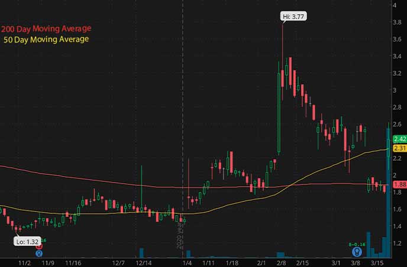Click the 3/1 date label

(x=336, y=263)
